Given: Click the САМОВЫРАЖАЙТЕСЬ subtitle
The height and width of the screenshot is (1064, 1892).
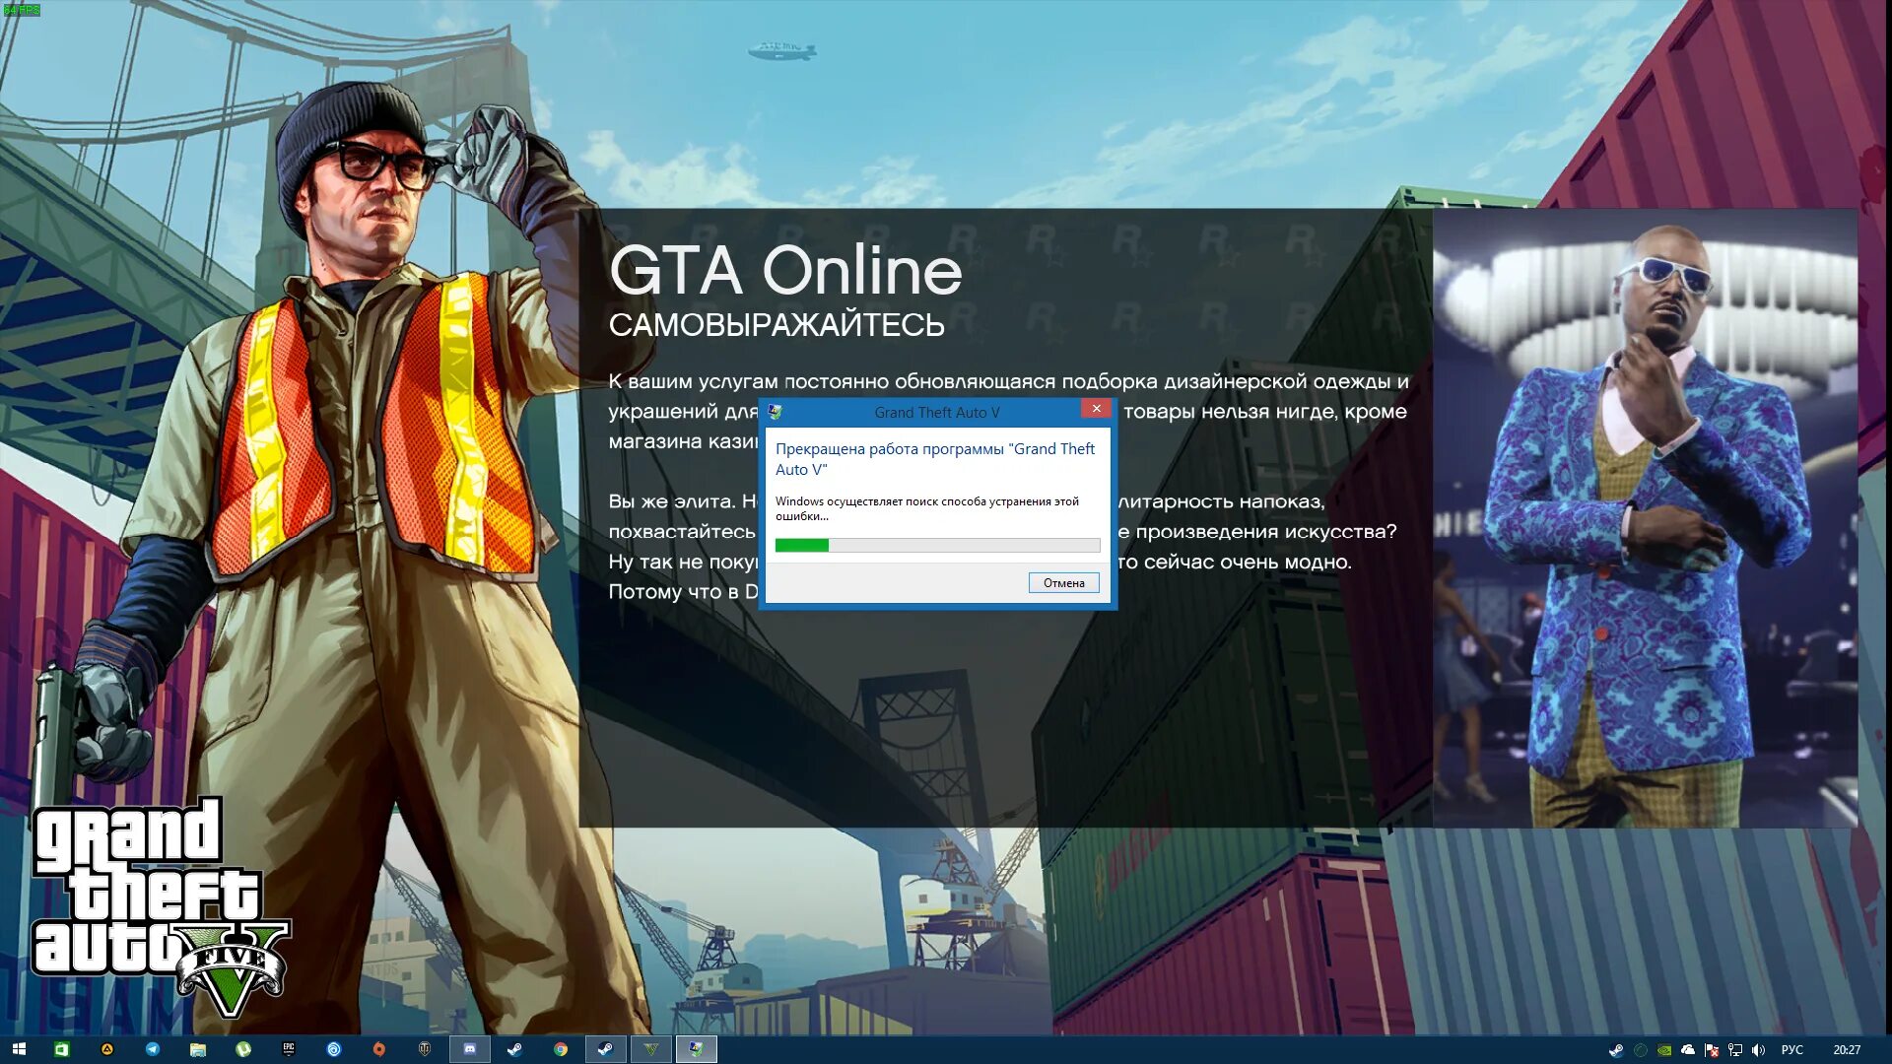Looking at the screenshot, I should click(x=777, y=324).
